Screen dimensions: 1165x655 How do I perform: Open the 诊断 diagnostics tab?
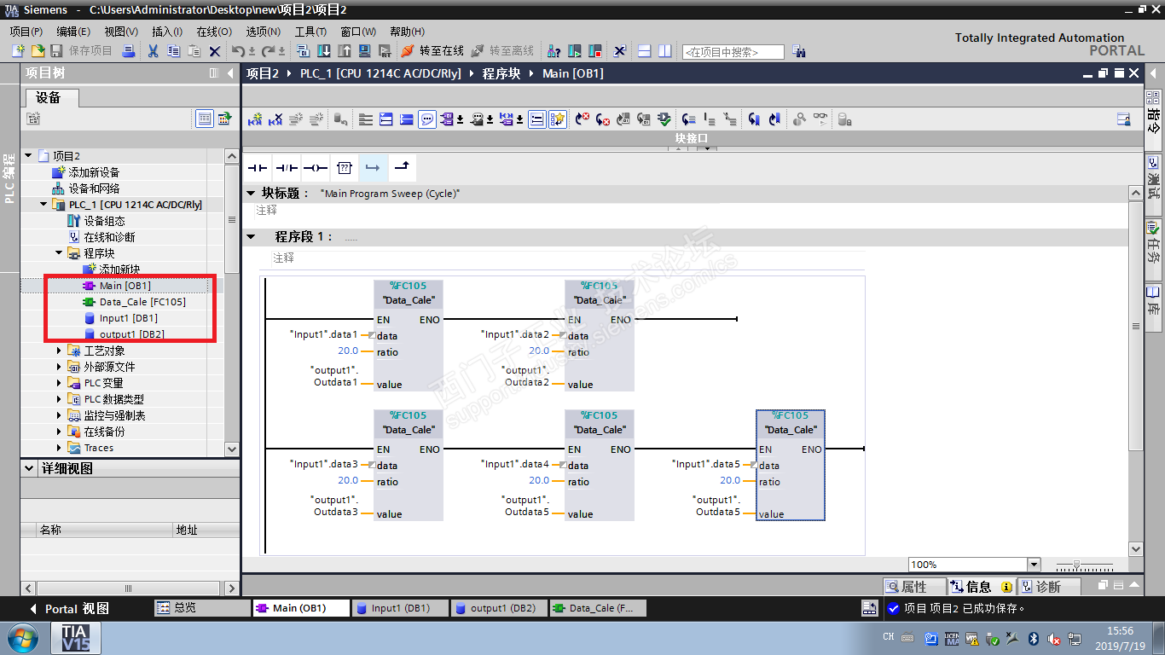[1048, 587]
